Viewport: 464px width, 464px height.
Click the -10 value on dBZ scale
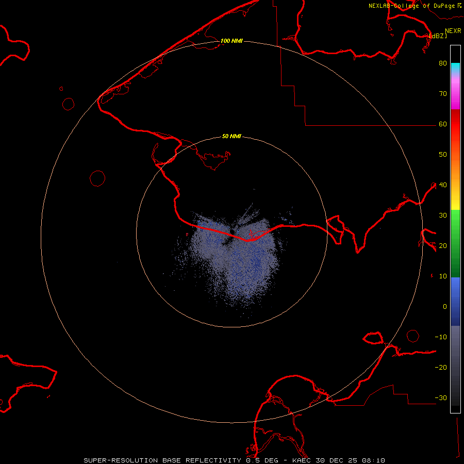click(x=441, y=337)
